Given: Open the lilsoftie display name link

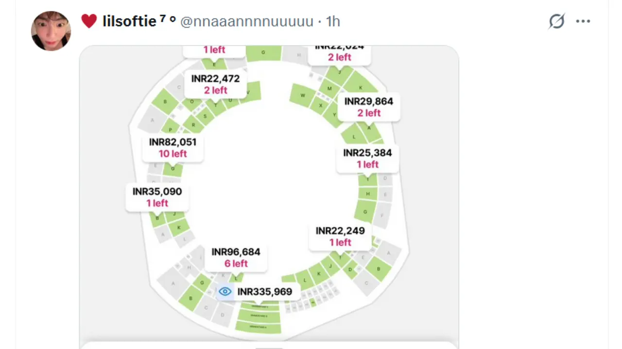Looking at the screenshot, I should coord(129,21).
